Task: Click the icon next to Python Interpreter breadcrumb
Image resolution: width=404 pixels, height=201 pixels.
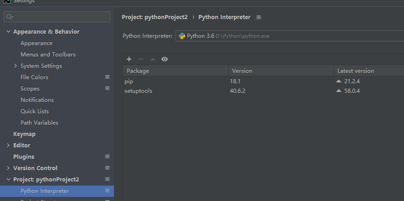Action: click(259, 17)
